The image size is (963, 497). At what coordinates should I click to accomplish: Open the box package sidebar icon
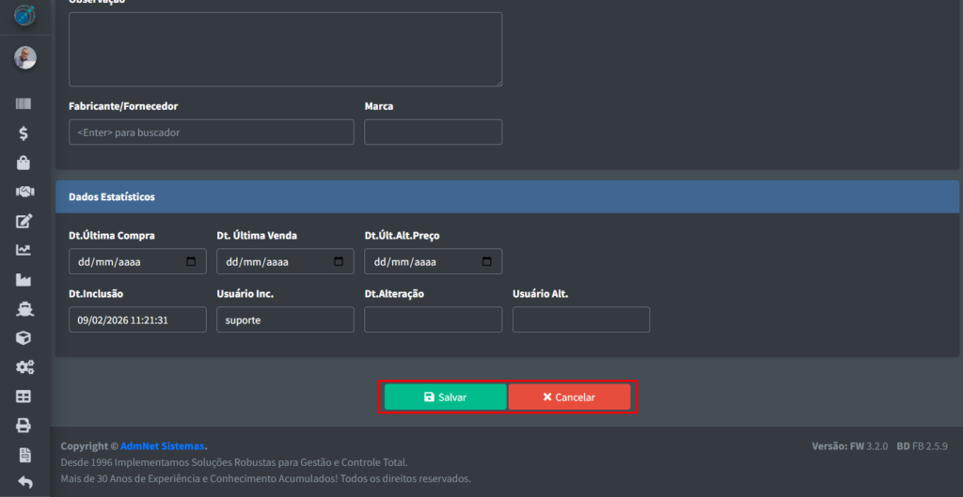pyautogui.click(x=24, y=337)
